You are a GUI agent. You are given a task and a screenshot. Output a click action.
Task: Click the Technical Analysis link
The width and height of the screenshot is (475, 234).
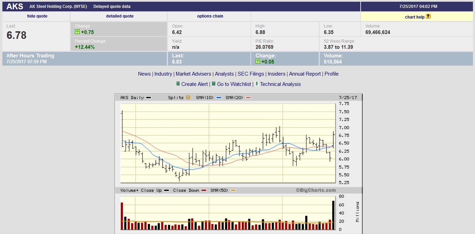point(280,84)
